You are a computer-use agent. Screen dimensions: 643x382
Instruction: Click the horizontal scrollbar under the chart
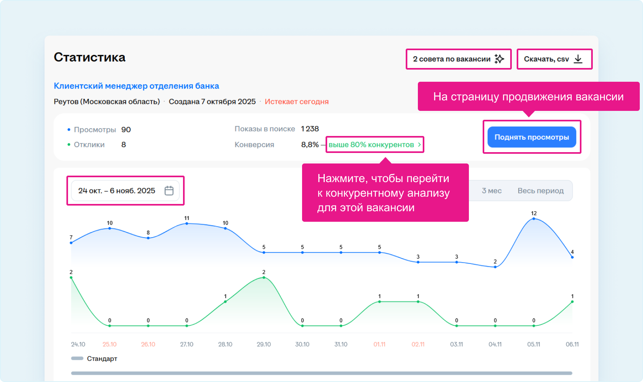click(321, 373)
